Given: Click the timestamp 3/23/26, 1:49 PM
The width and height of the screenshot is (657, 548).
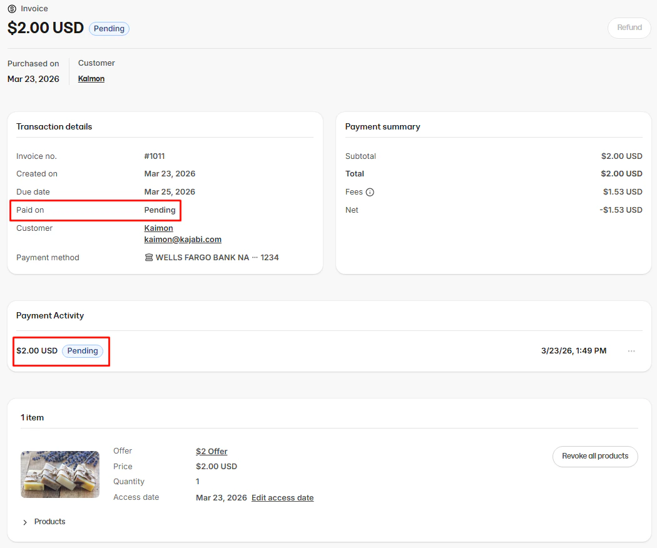Looking at the screenshot, I should click(574, 351).
